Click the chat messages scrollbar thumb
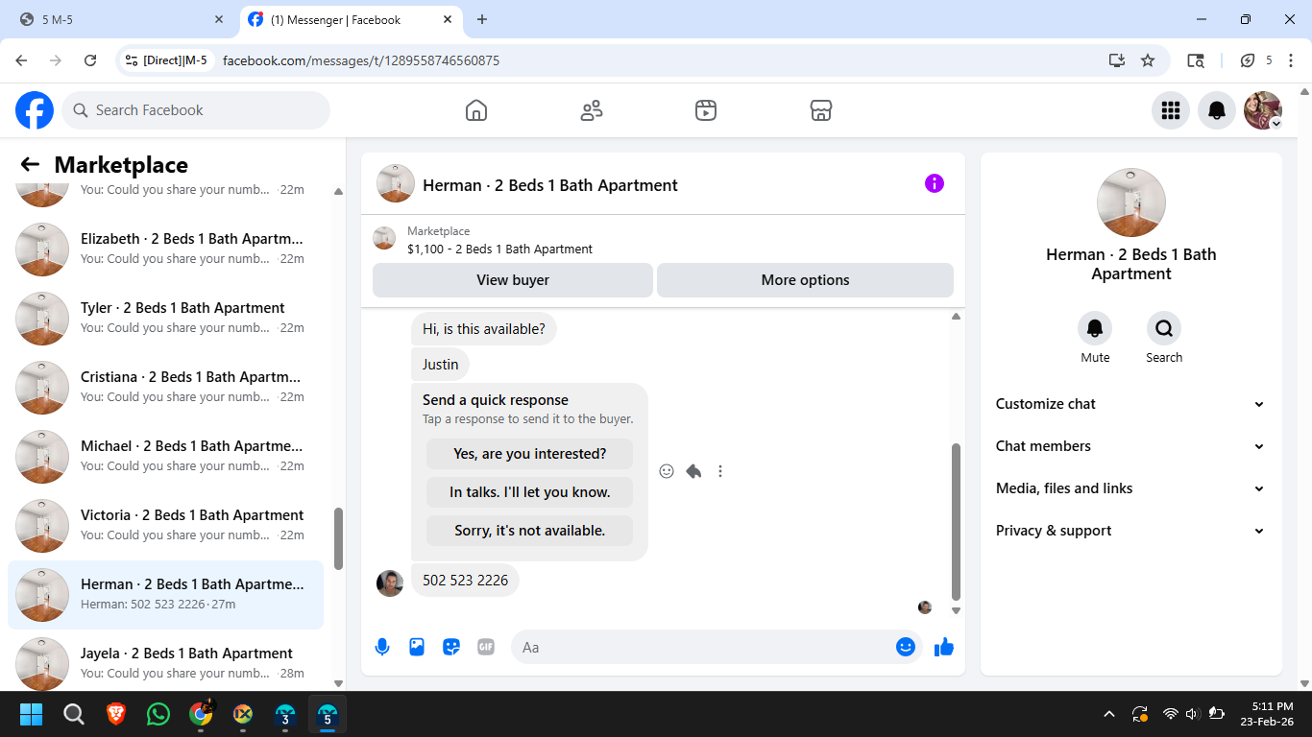 956,521
